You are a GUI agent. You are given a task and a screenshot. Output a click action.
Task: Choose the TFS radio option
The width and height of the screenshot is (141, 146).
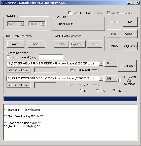click(97, 91)
